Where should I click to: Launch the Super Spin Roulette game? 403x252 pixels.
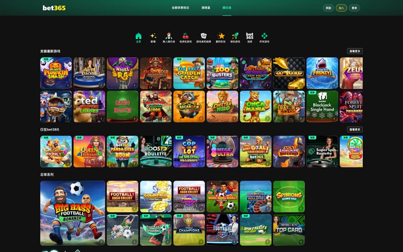322,152
